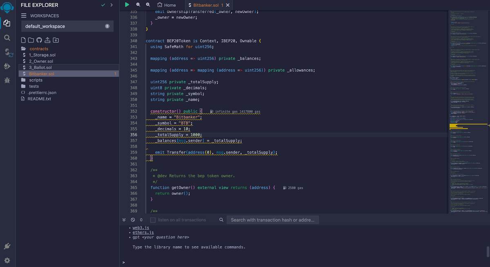Create a new file icon
This screenshot has width=490, height=267.
(24, 40)
